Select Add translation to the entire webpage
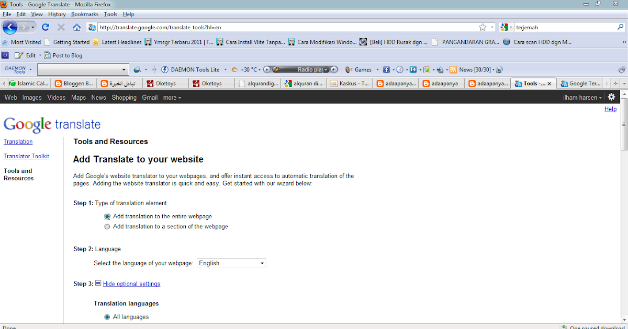 (107, 216)
